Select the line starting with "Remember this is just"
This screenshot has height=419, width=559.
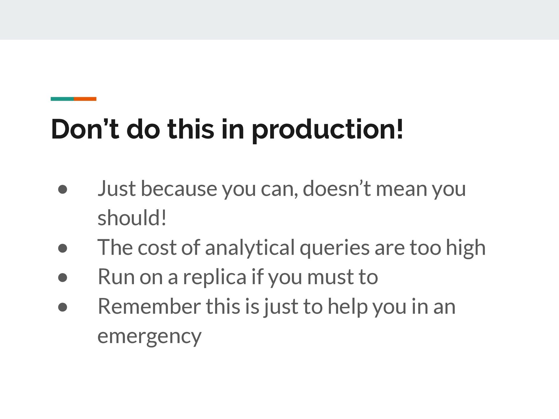coord(277,307)
